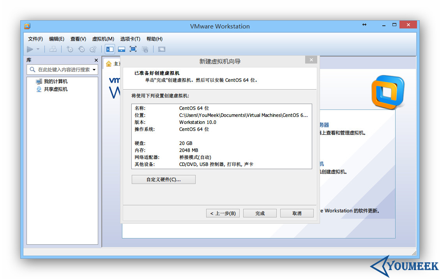This screenshot has width=440, height=279.
Task: Click the home icon on 主页 tab
Action: click(x=109, y=64)
